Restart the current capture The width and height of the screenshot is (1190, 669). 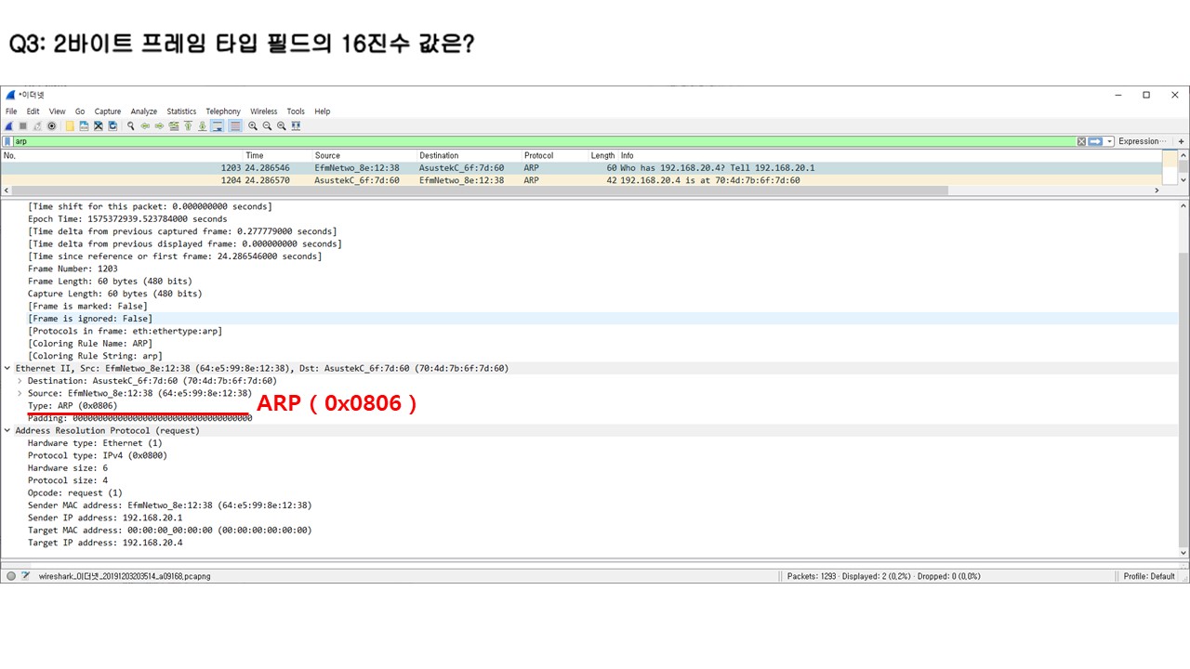38,125
